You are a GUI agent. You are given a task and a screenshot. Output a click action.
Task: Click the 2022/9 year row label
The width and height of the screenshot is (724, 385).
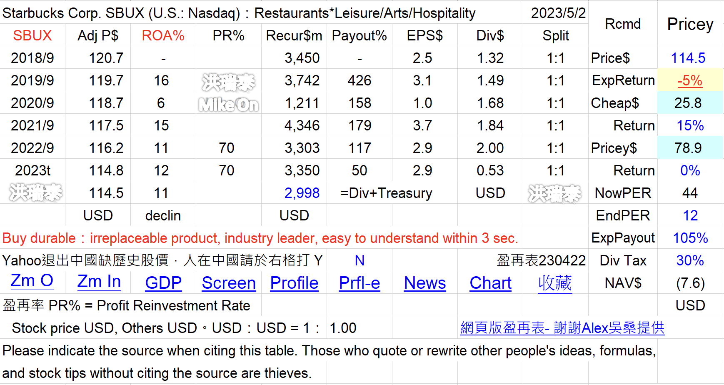[32, 148]
